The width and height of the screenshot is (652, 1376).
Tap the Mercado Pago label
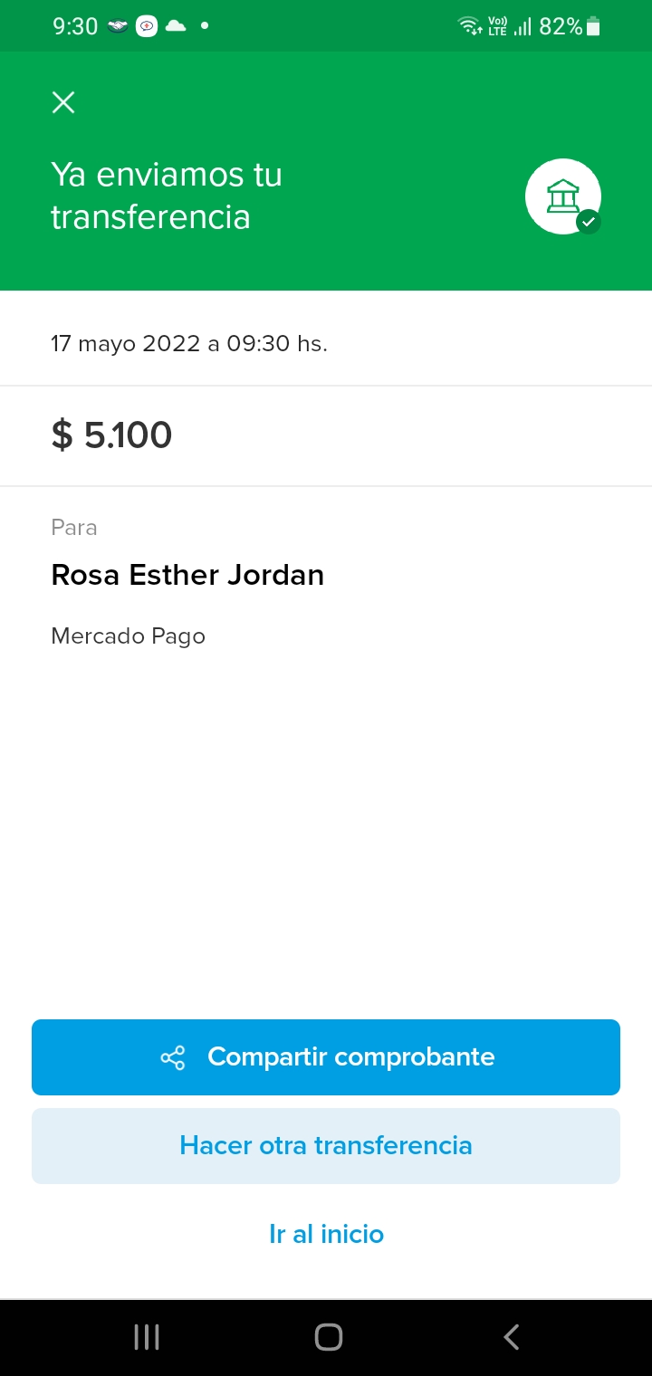tap(129, 636)
